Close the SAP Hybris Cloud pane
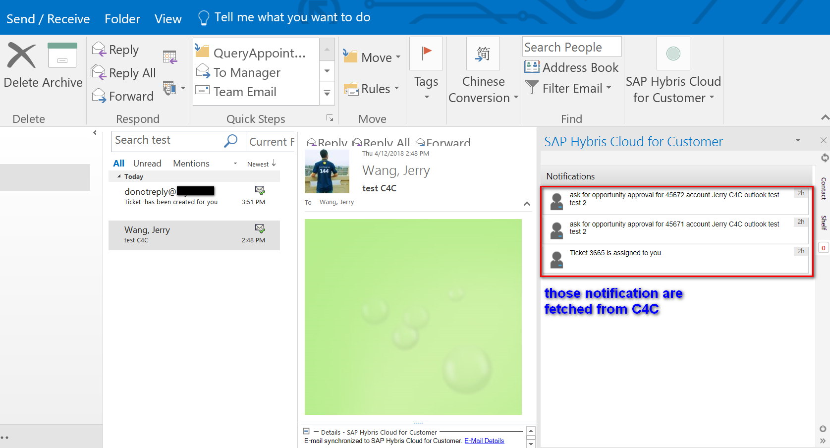 (823, 140)
